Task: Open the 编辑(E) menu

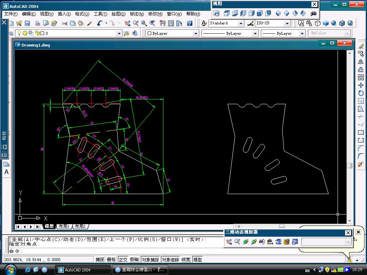Action: click(x=29, y=14)
